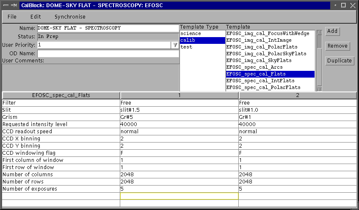Click Grism cell Gr#1
This screenshot has width=359, height=210.
(298, 117)
